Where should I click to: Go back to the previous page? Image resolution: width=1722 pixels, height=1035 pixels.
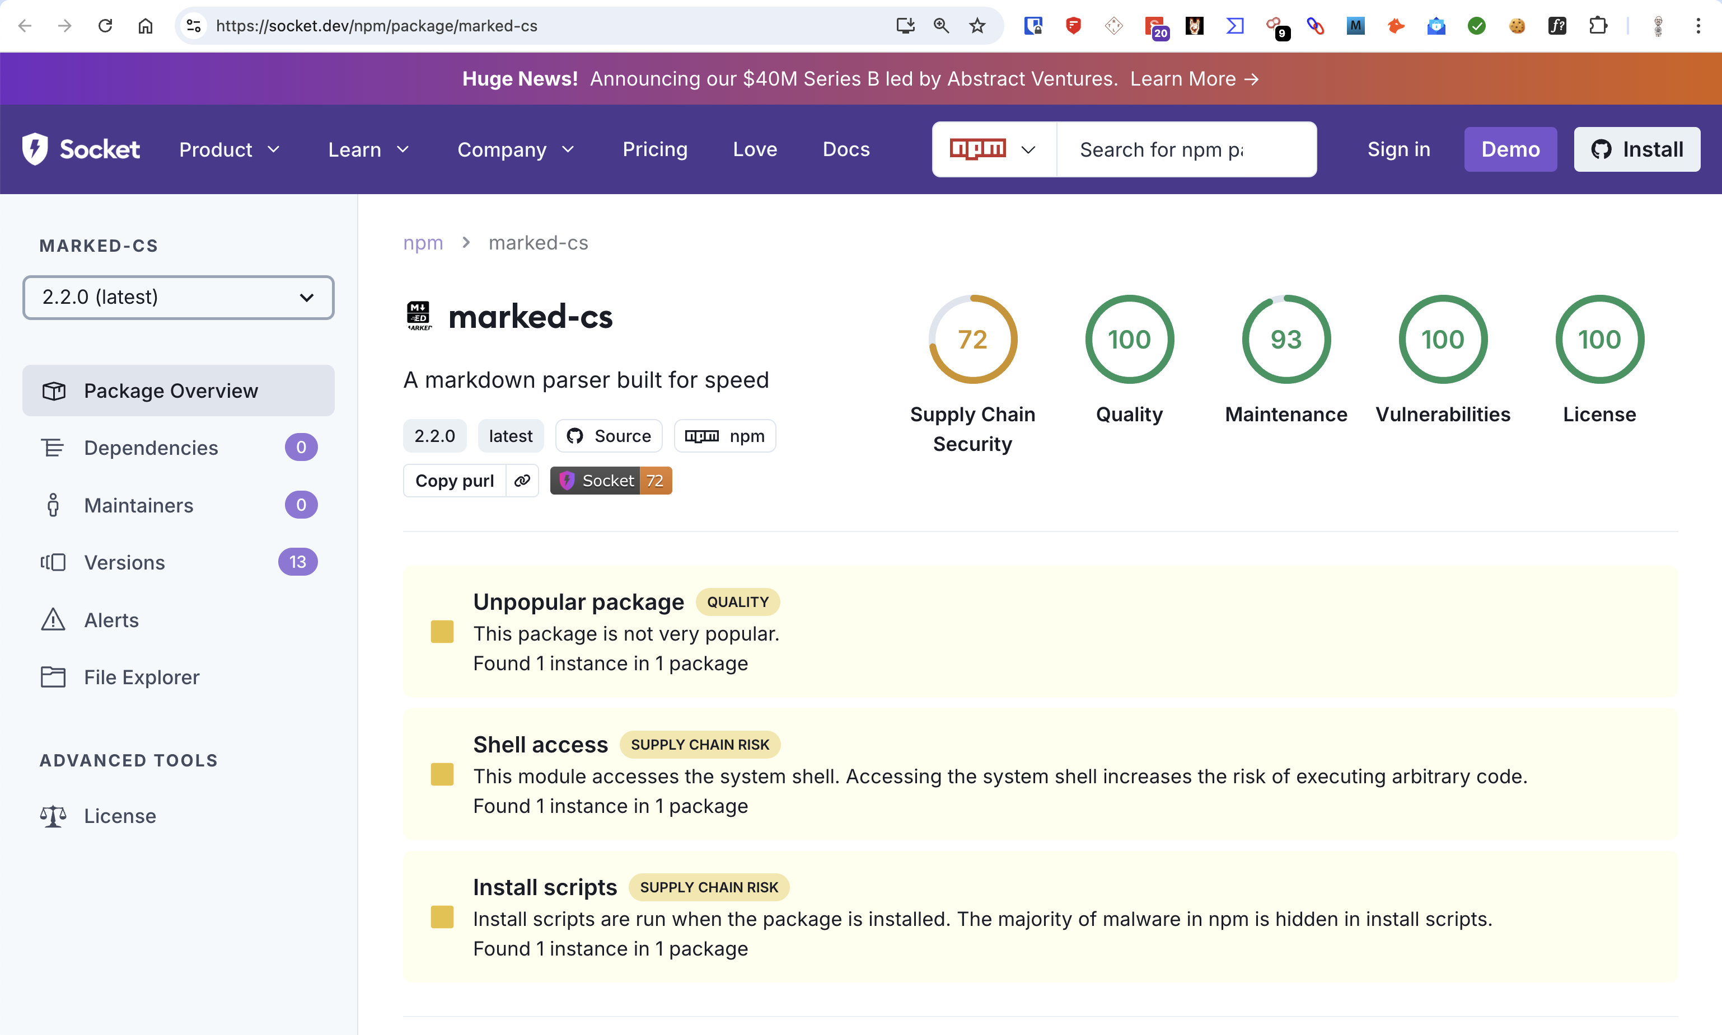(25, 26)
